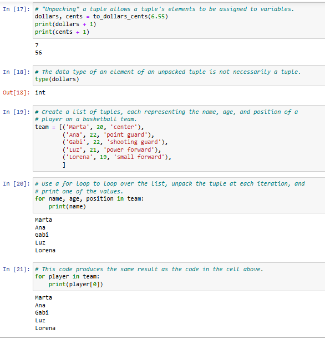Click the output value 7
The image size is (325, 339).
(x=37, y=46)
